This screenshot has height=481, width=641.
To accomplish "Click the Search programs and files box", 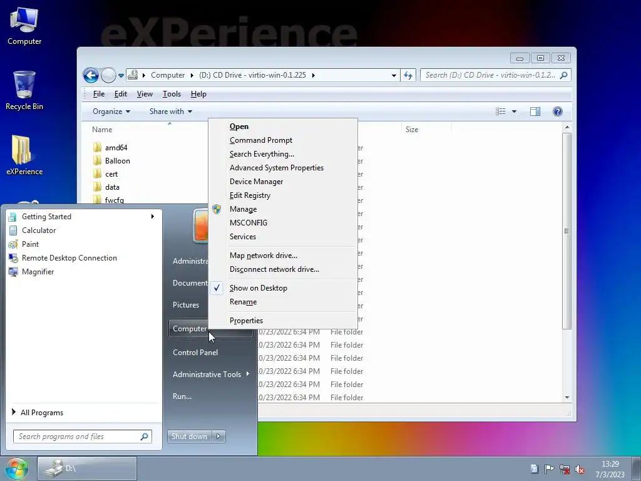I will click(83, 437).
